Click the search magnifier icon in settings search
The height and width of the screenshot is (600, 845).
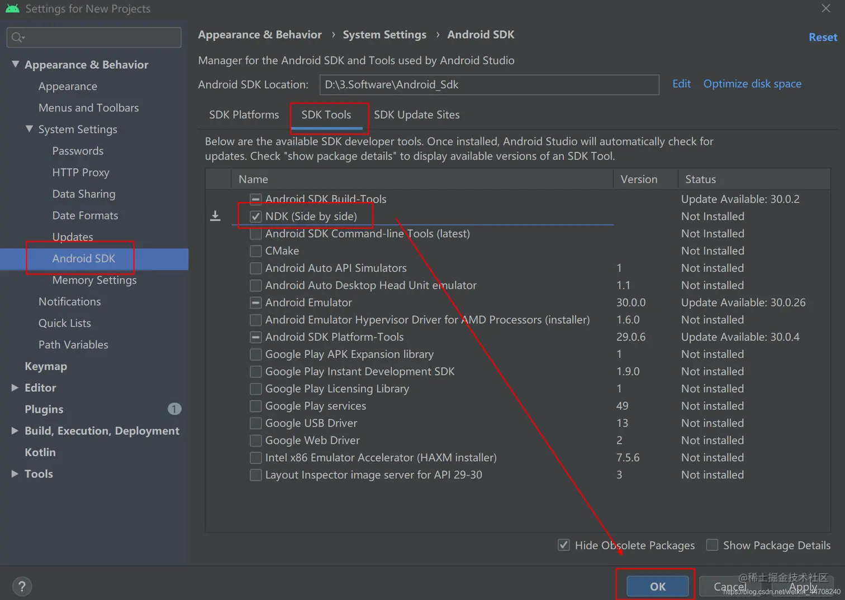pyautogui.click(x=18, y=37)
